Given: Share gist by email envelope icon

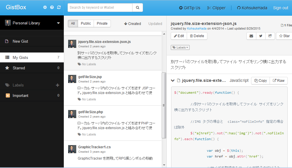Looking at the screenshot, I should (x=251, y=36).
